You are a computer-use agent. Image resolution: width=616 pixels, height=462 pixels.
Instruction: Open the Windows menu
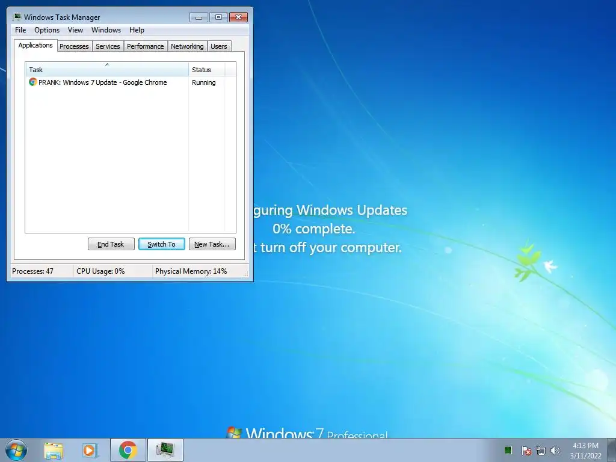point(106,30)
